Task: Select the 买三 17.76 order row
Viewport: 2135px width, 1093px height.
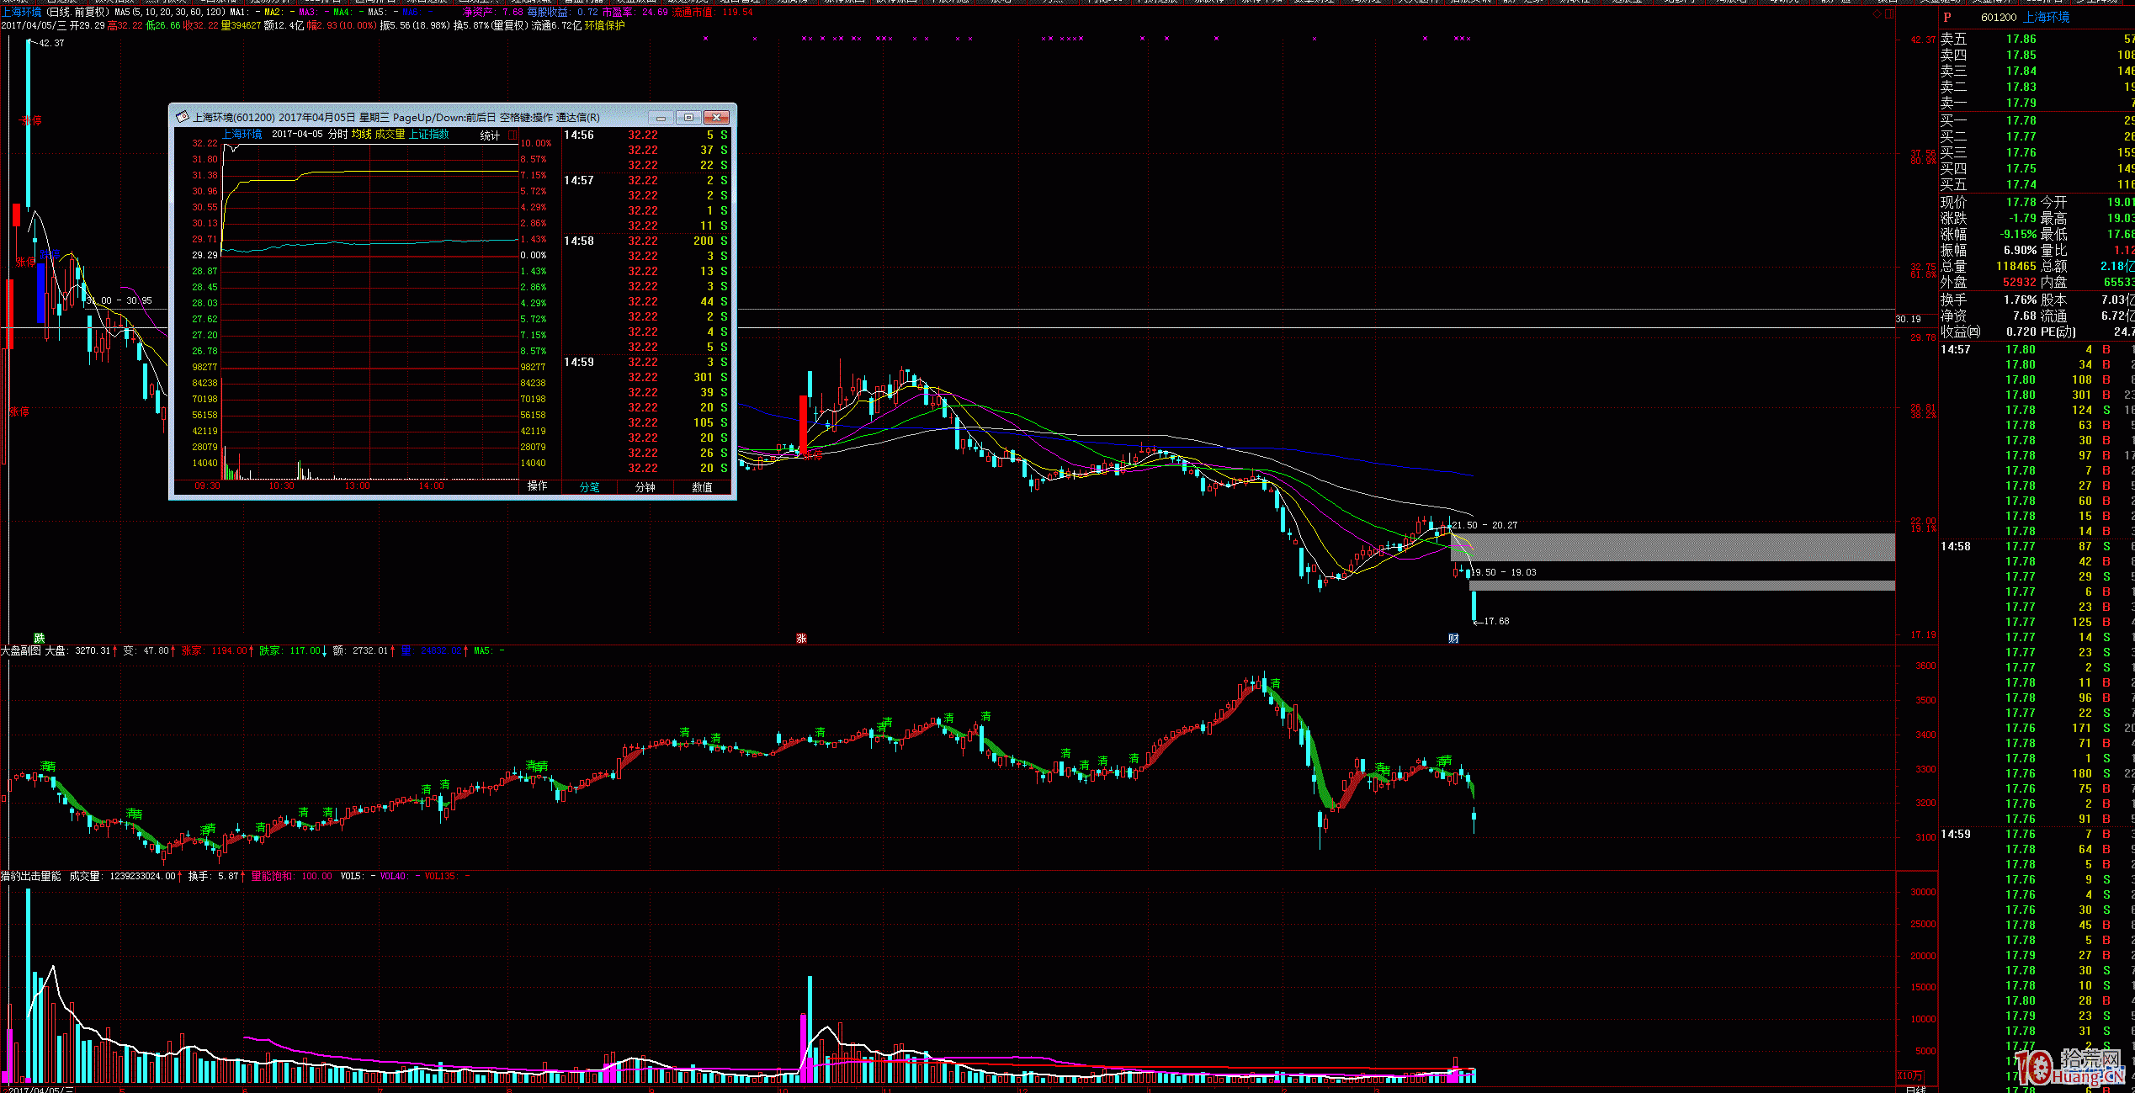Action: 2037,152
